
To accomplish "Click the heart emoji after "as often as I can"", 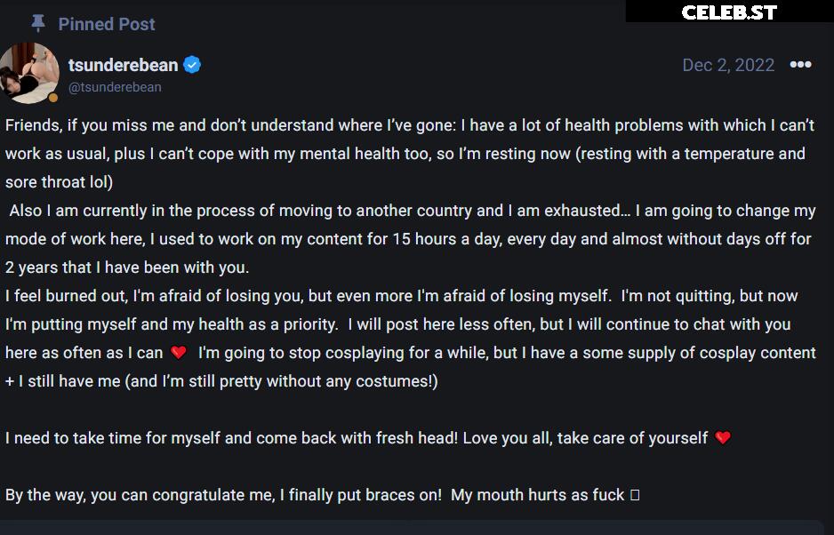I will click(179, 353).
